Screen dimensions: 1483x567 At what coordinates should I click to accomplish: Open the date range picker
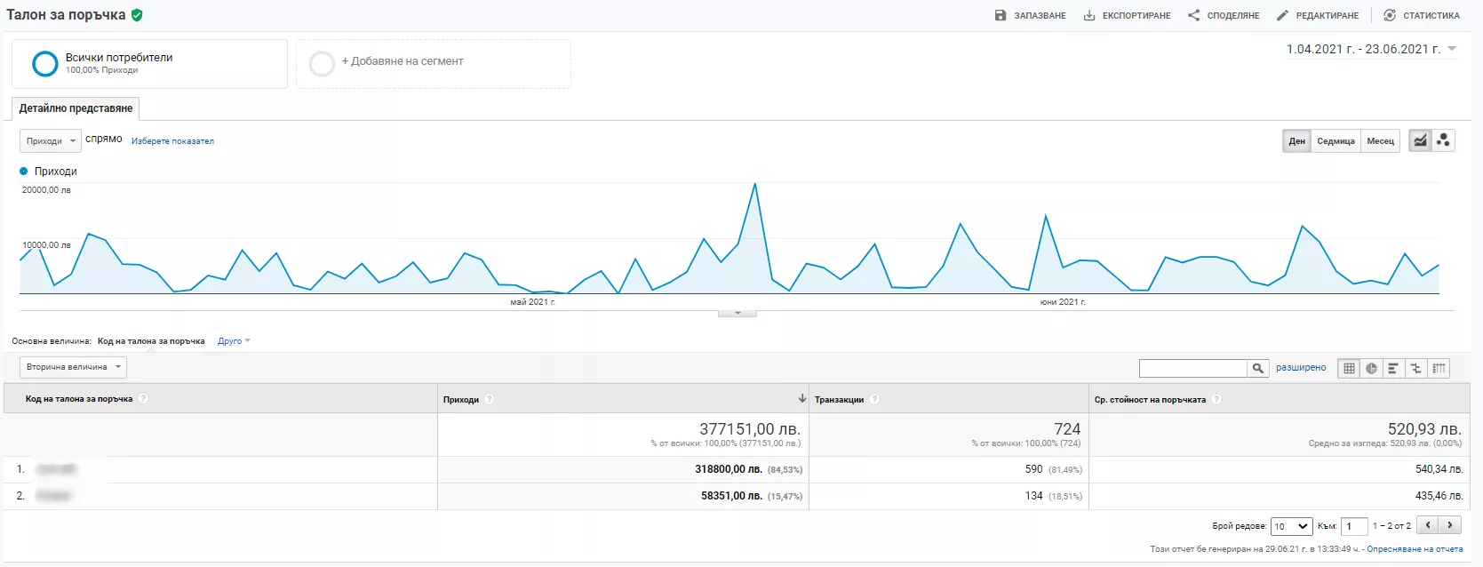tap(1371, 50)
